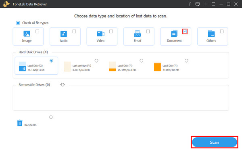Click the Lost partition drive icon
This screenshot has height=153, width=242.
[x=67, y=67]
